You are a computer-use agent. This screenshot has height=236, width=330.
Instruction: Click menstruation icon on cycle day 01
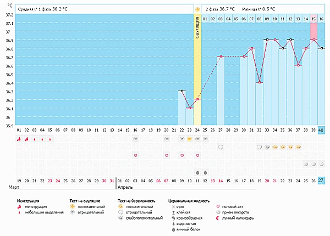[x=19, y=139]
